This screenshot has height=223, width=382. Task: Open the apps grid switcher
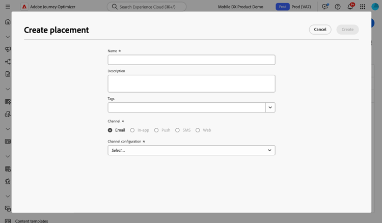click(363, 7)
